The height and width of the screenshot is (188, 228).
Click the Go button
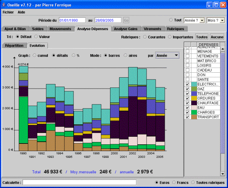126,20
